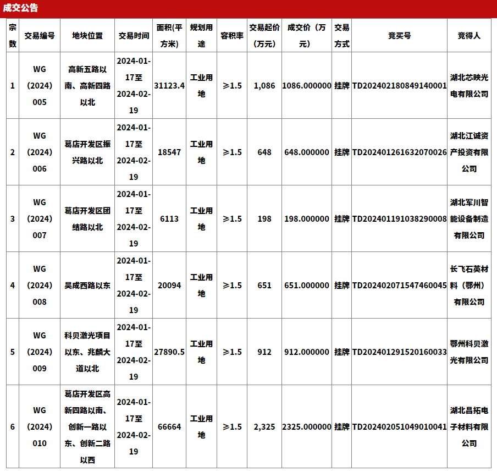Click bidder number TD202401291520160033
The image size is (497, 471).
(x=399, y=352)
